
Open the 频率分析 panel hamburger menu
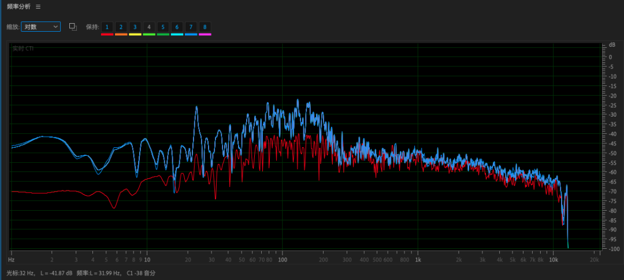(38, 7)
